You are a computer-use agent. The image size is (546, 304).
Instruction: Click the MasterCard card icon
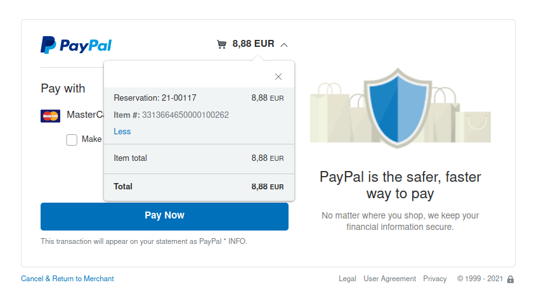pos(51,116)
